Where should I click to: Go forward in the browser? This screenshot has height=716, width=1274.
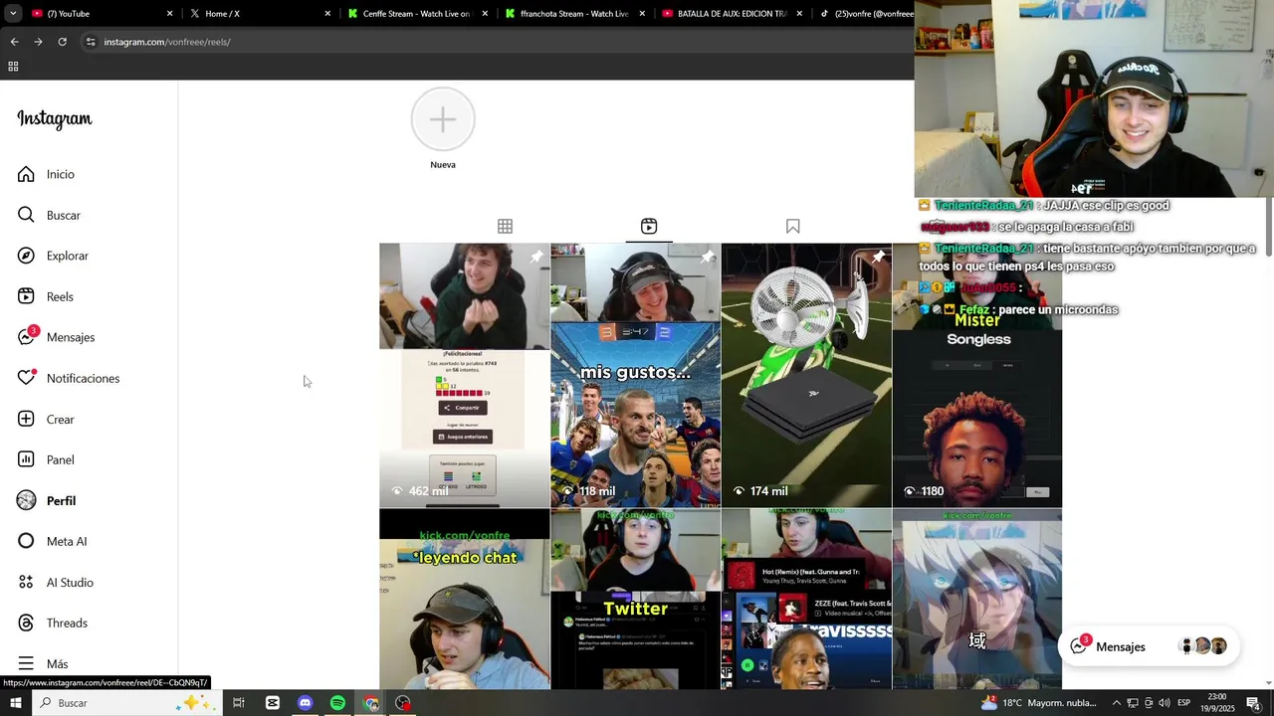click(38, 42)
